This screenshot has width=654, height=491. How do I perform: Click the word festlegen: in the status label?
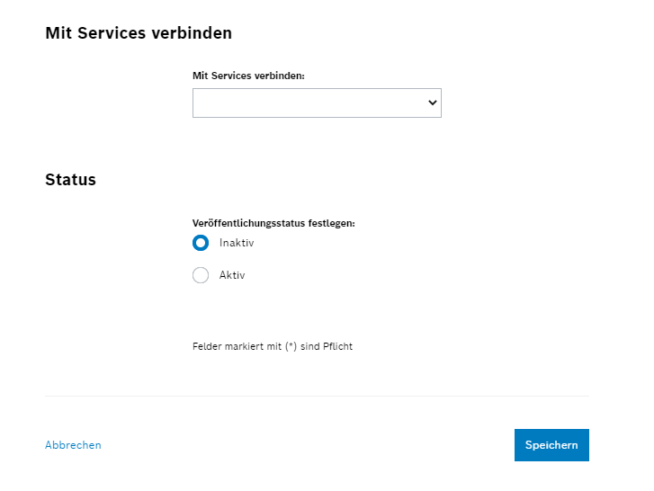click(x=332, y=223)
